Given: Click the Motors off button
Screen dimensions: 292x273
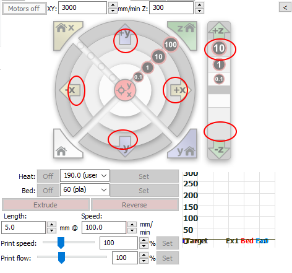Looking at the screenshot, I should click(24, 9).
